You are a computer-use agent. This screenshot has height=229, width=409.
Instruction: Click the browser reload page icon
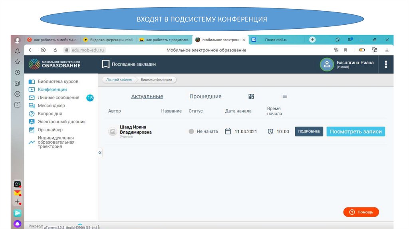(x=56, y=50)
